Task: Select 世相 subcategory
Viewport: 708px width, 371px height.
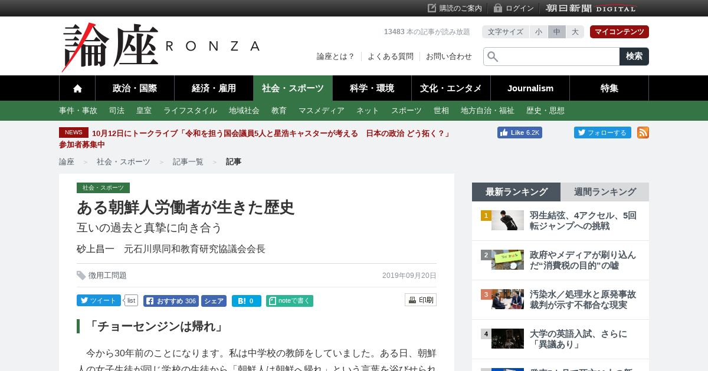Action: click(x=441, y=111)
